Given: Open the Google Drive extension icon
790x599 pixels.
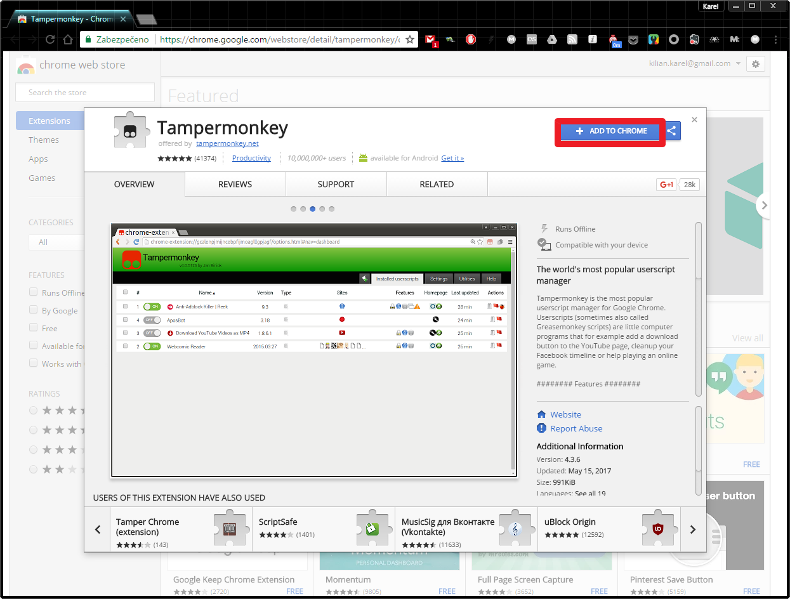Looking at the screenshot, I should click(x=552, y=39).
